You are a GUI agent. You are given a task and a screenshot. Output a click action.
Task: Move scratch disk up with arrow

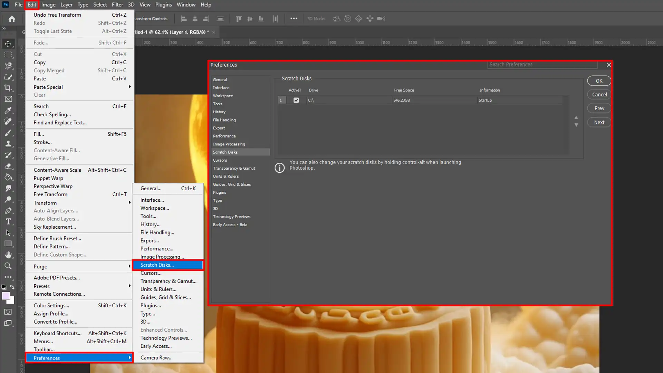[576, 118]
